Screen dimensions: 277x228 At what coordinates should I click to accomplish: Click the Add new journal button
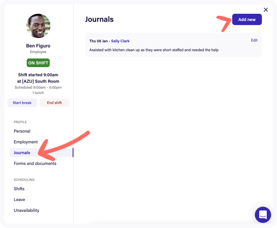(247, 19)
